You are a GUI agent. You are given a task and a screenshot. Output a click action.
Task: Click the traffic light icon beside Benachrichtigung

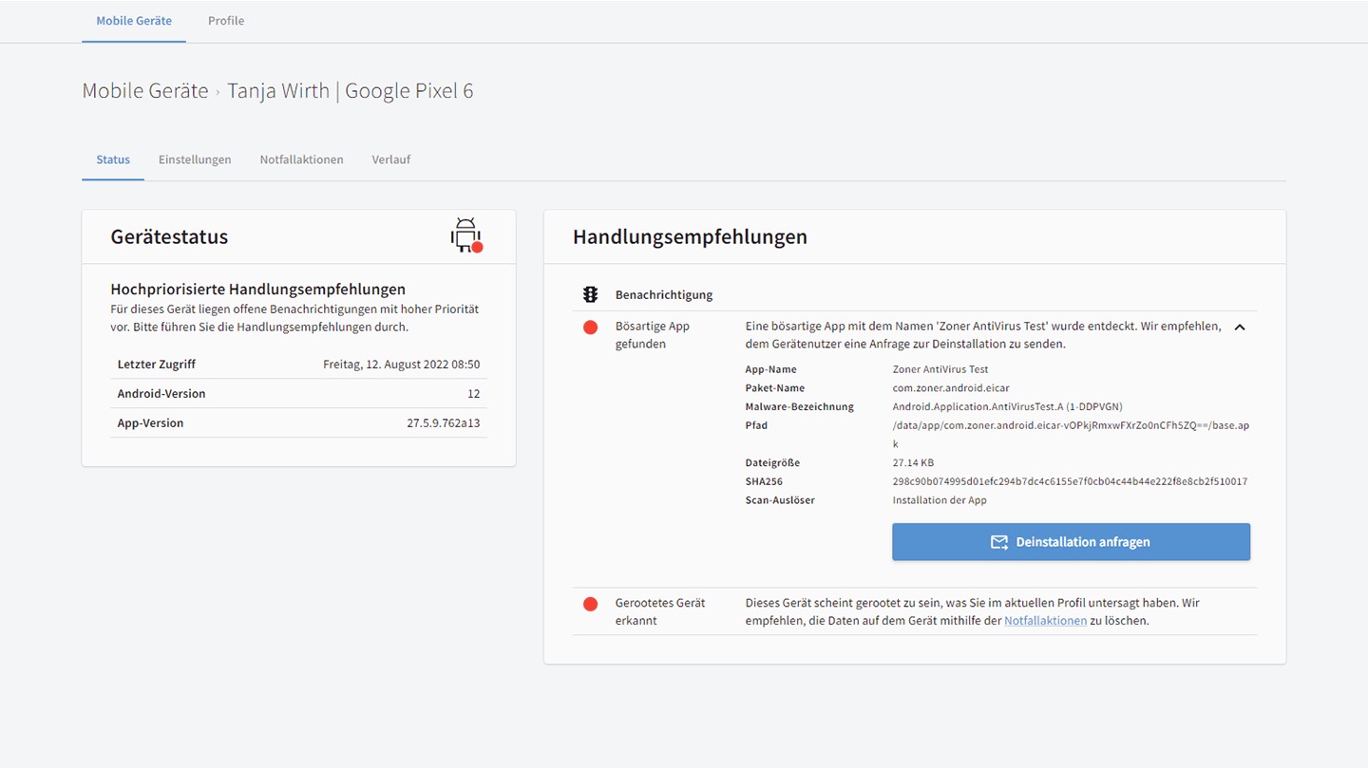point(590,294)
